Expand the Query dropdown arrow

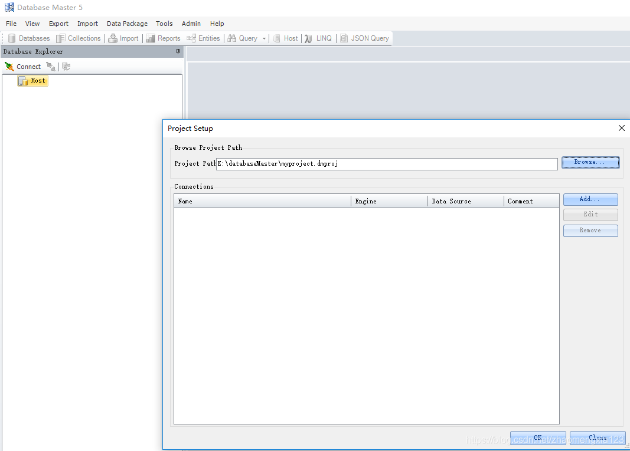click(x=264, y=38)
